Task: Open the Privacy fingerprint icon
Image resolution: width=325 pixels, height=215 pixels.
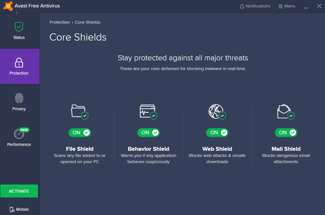Action: tap(19, 98)
